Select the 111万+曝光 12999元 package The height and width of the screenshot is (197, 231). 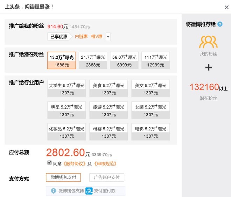coord(155,60)
